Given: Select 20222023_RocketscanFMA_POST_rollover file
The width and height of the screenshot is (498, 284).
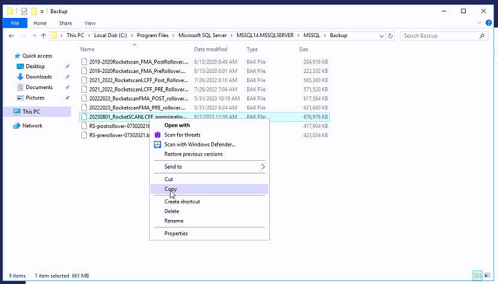Looking at the screenshot, I should pos(138,99).
